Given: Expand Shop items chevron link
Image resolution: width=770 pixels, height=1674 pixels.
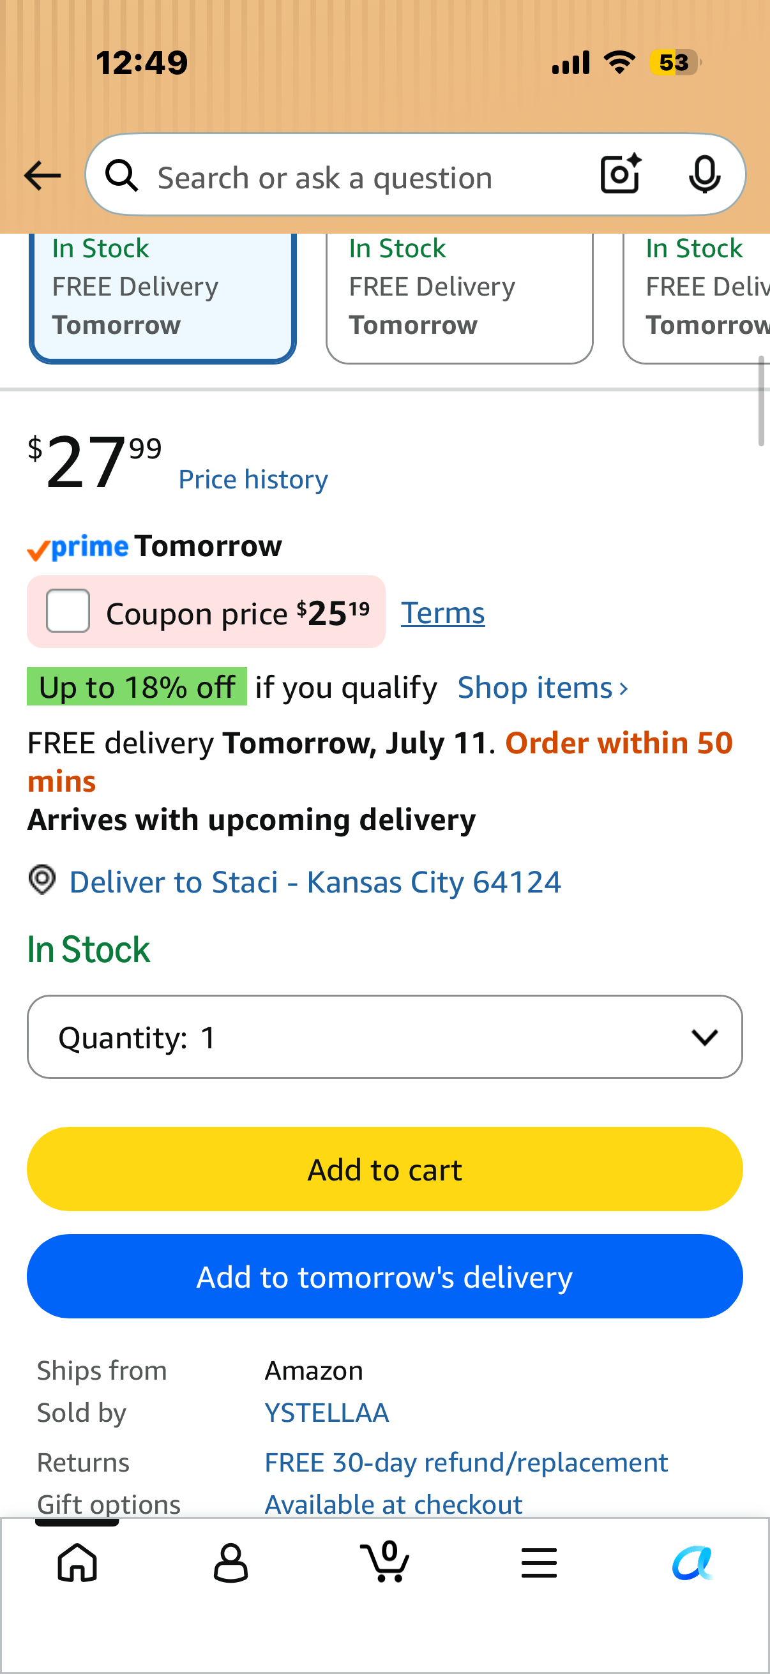Looking at the screenshot, I should point(543,688).
